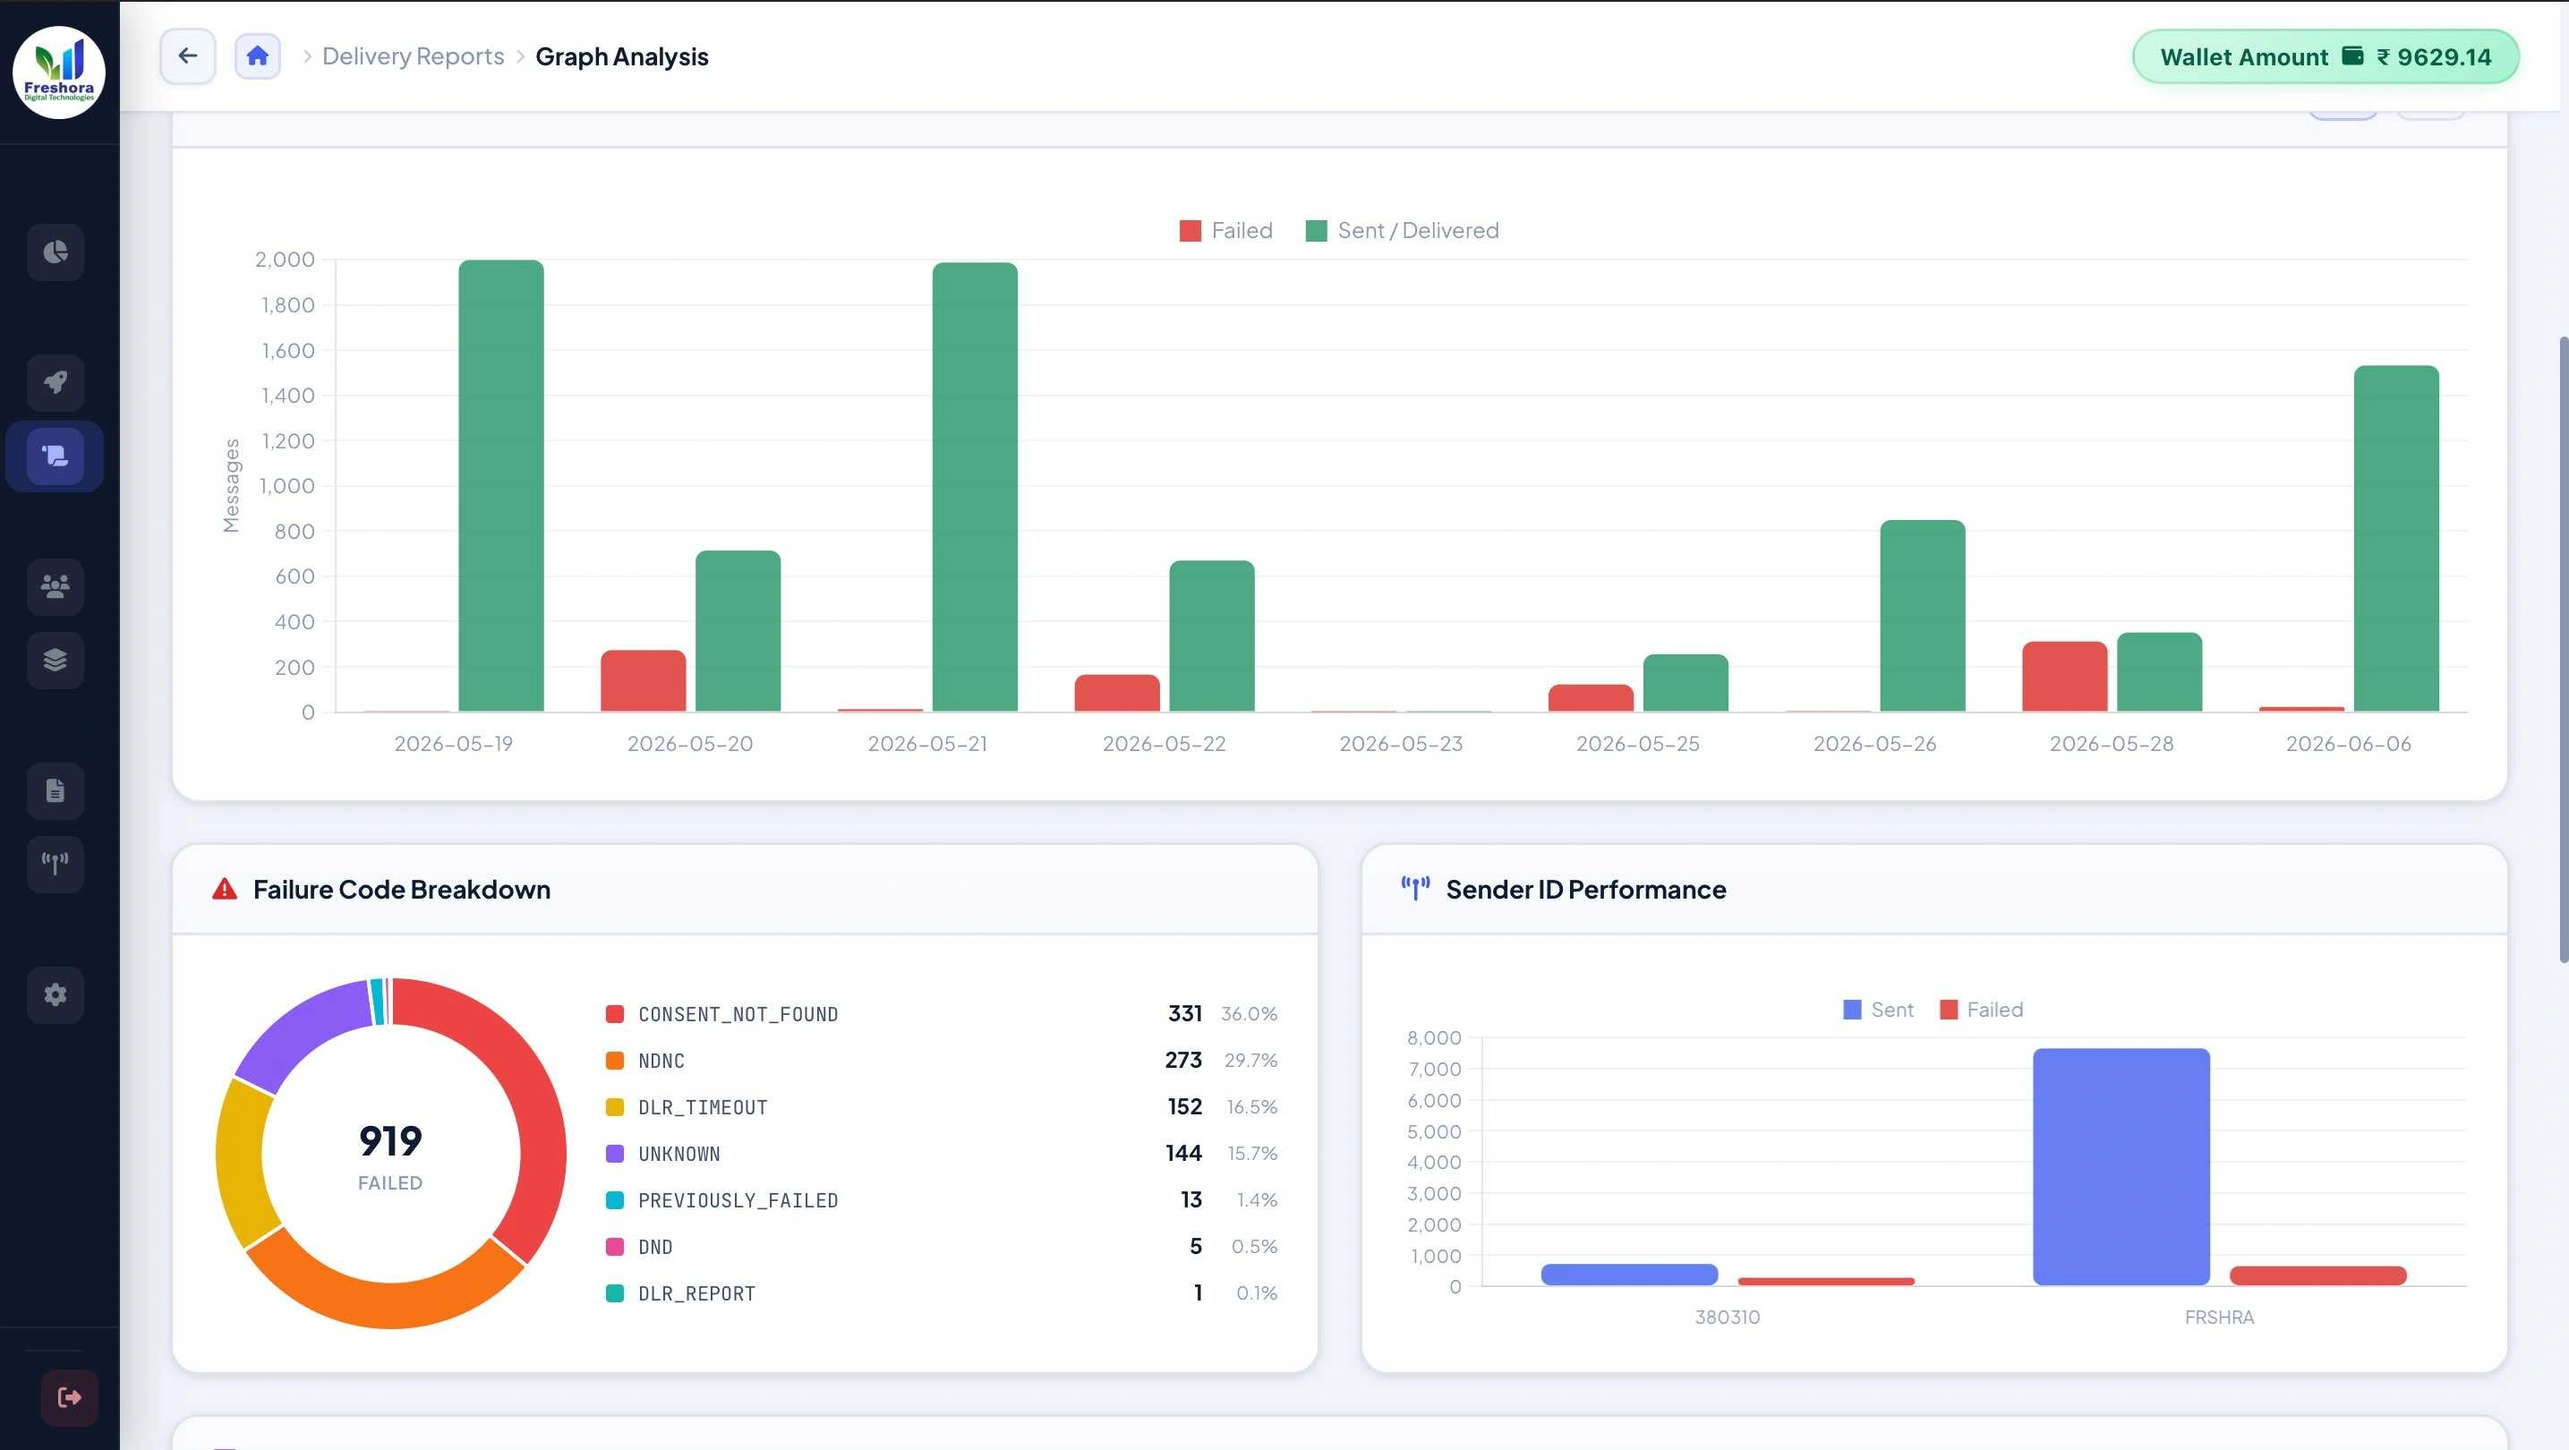Toggle the Sent legend in Sender ID chart

pyautogui.click(x=1879, y=1010)
